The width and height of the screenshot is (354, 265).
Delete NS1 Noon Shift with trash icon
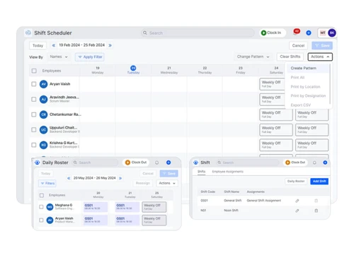click(x=316, y=211)
